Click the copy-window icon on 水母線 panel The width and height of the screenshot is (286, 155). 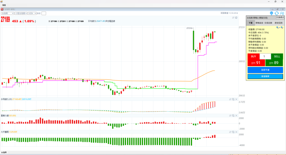pos(233,99)
